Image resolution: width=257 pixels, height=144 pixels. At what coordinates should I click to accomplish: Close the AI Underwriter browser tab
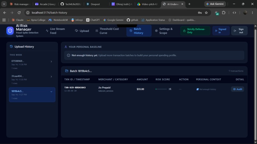(182, 4)
